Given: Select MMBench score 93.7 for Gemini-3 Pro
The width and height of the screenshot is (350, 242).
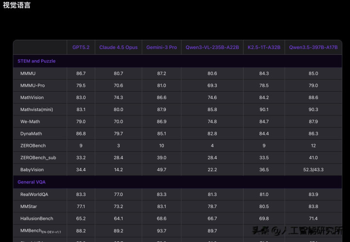Looking at the screenshot, I should 161,231.
